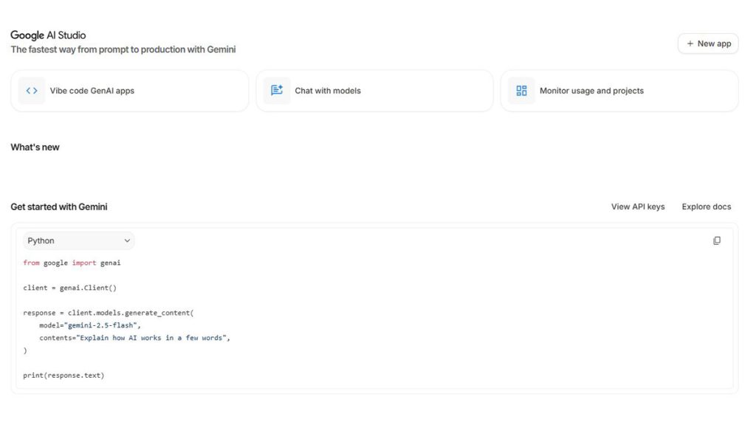Open the Python language dropdown
This screenshot has height=433, width=756.
click(x=79, y=240)
